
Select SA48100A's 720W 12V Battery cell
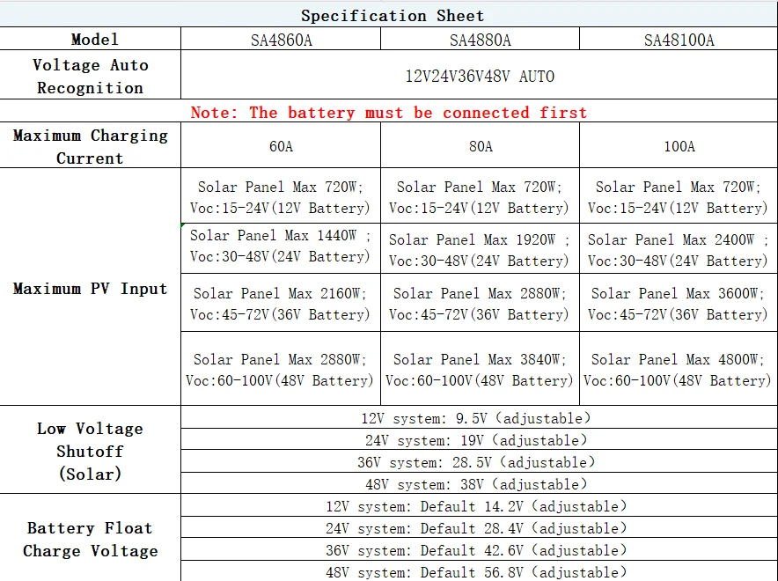(679, 196)
